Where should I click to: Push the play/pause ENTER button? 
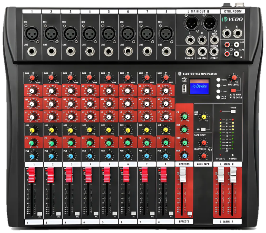(x=218, y=97)
